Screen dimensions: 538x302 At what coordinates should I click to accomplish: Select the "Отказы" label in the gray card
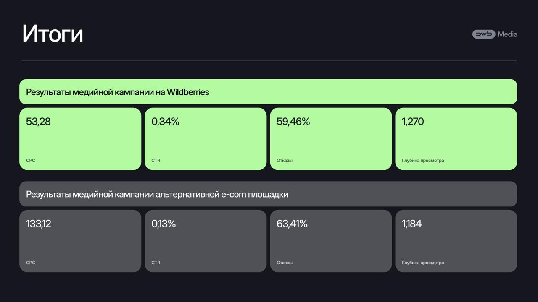point(285,263)
